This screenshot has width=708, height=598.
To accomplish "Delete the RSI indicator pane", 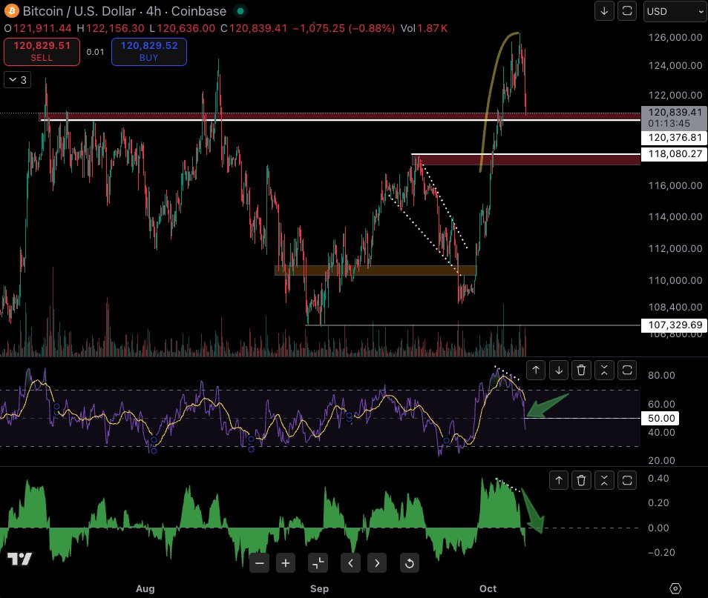I will point(583,370).
